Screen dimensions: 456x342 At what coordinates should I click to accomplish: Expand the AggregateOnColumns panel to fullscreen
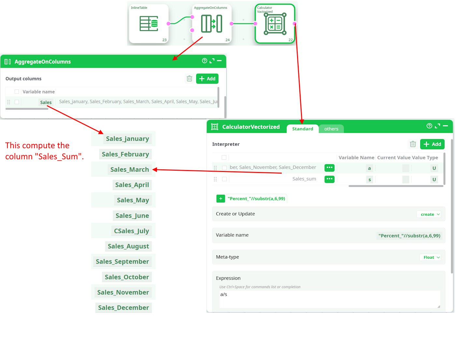pos(212,61)
